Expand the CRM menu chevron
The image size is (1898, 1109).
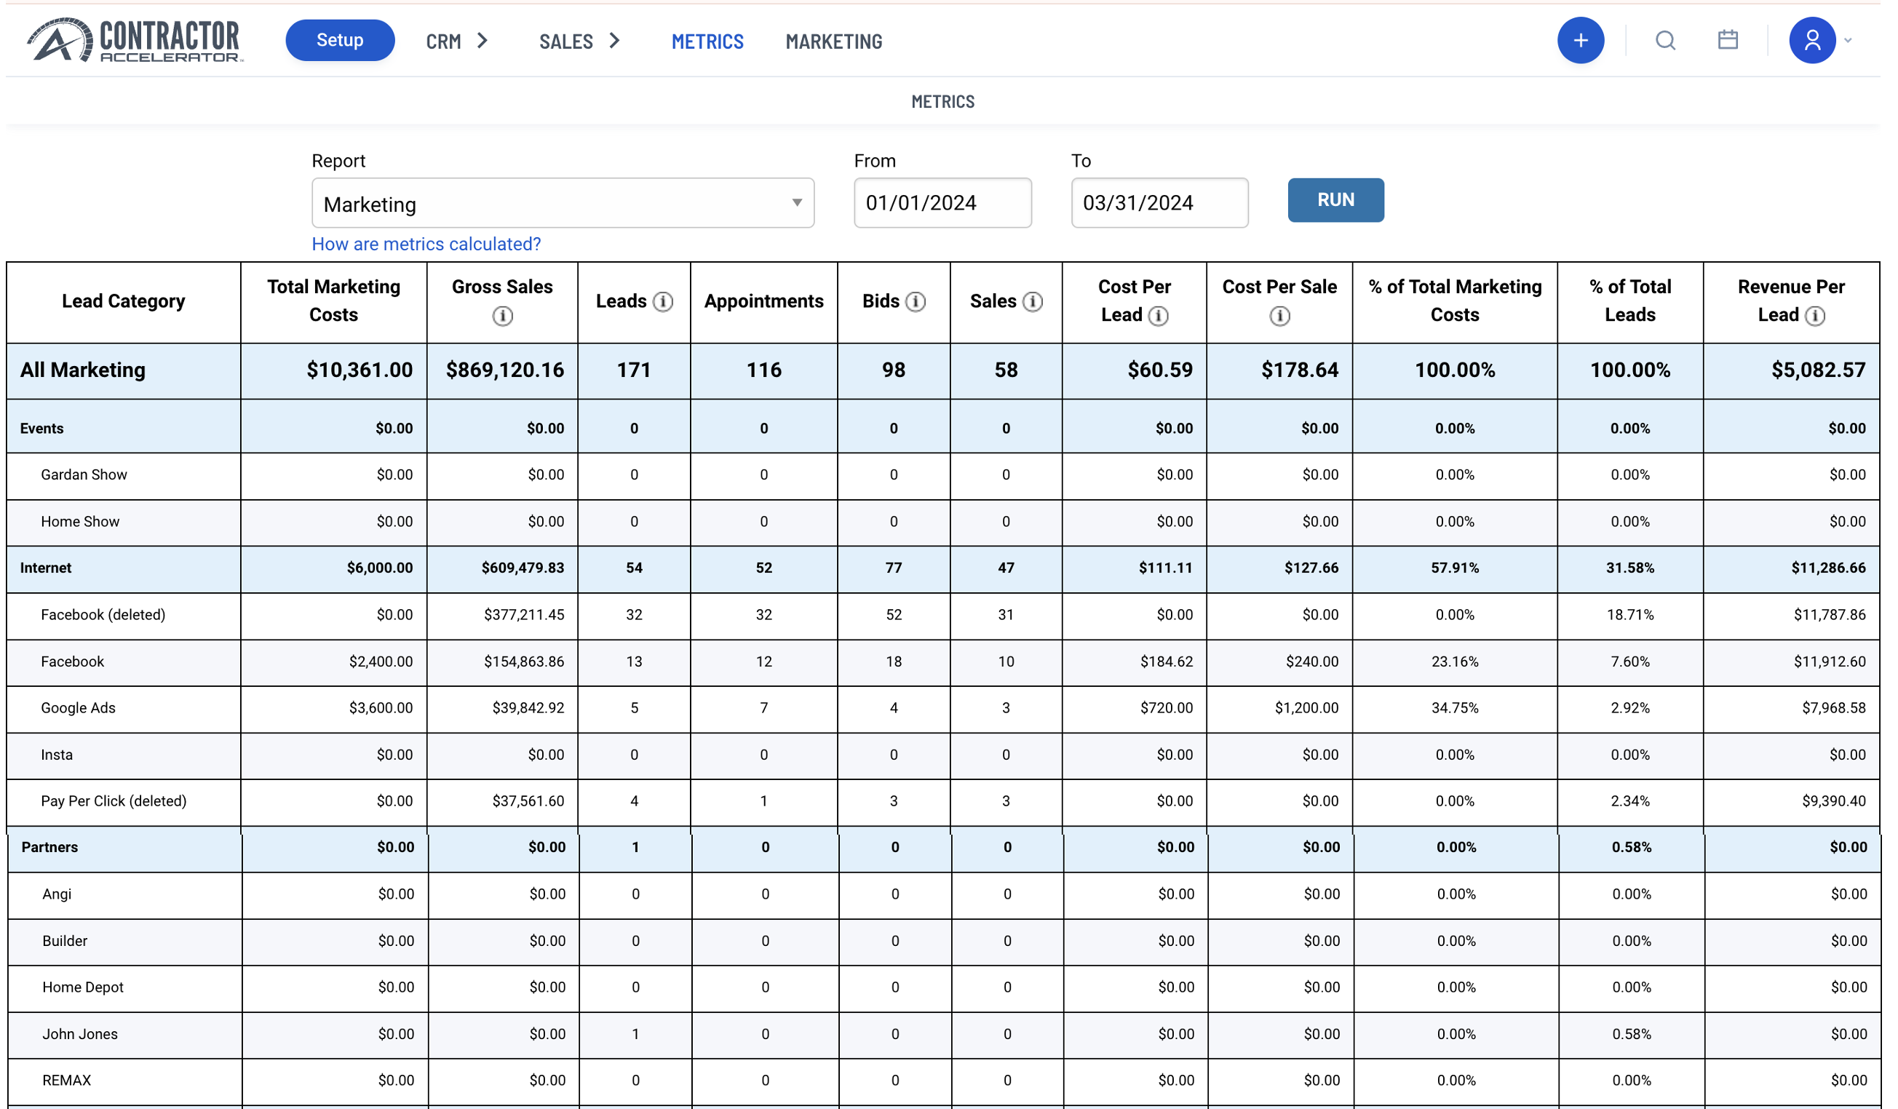click(x=483, y=41)
